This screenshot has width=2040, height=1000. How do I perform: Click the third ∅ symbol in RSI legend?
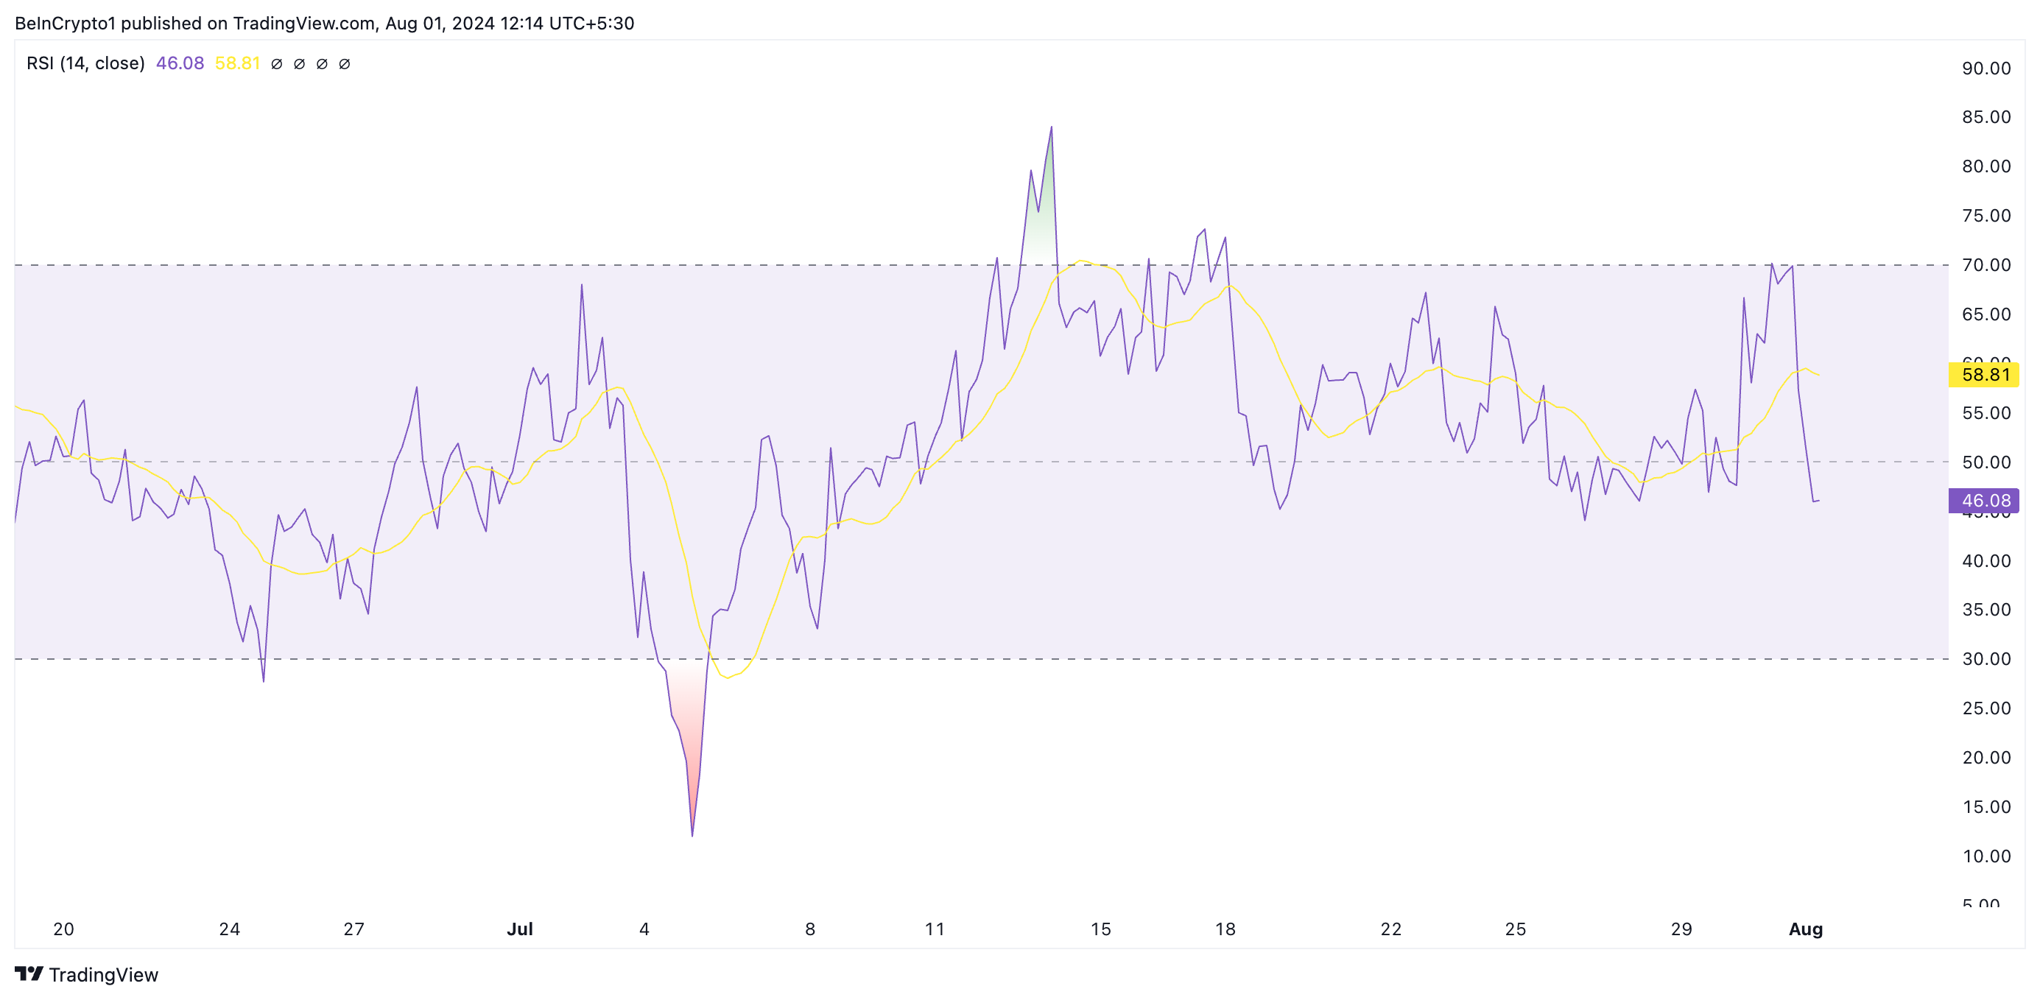[x=322, y=64]
